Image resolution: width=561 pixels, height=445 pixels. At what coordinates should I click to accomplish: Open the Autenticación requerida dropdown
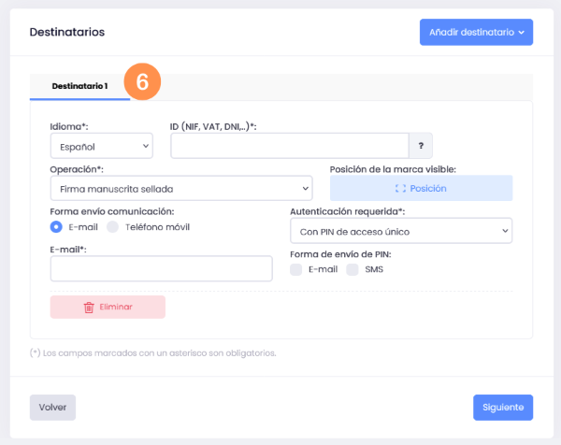(401, 231)
